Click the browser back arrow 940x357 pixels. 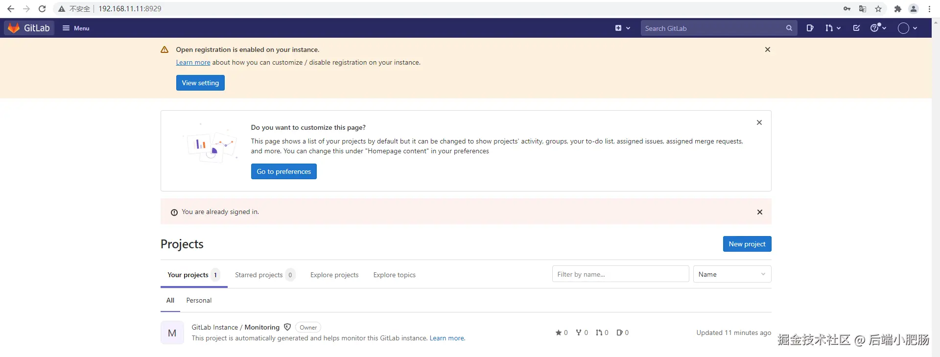[x=11, y=9]
